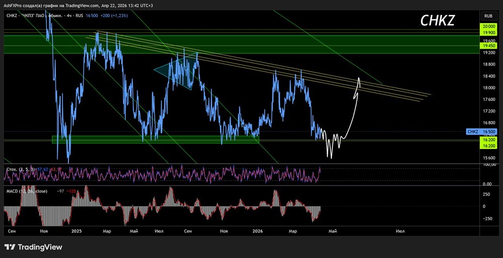Click the 15 600 price scale value
This screenshot has width=503, height=258.
click(x=488, y=158)
